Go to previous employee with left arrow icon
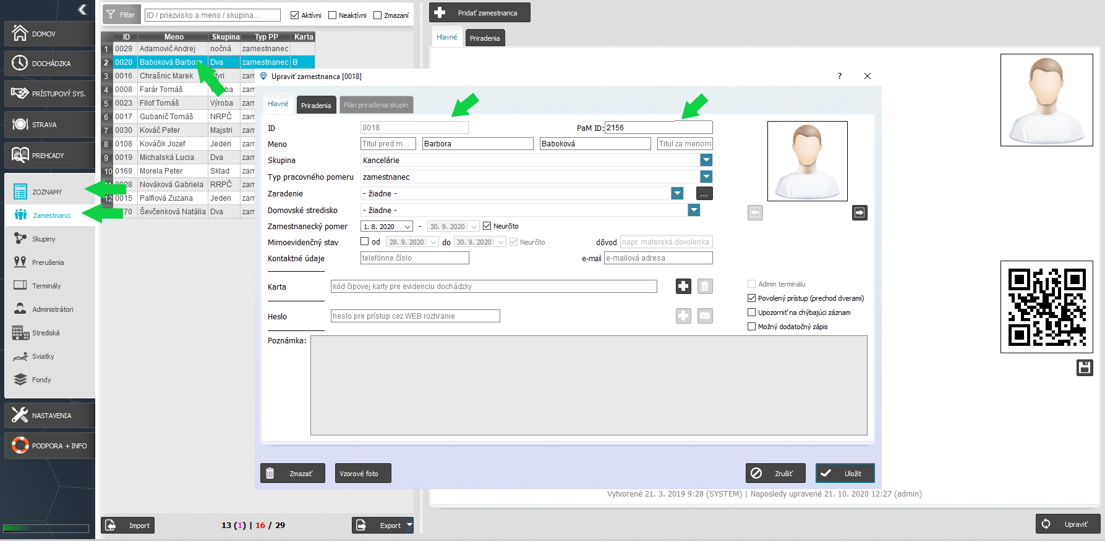This screenshot has height=541, width=1105. point(755,212)
